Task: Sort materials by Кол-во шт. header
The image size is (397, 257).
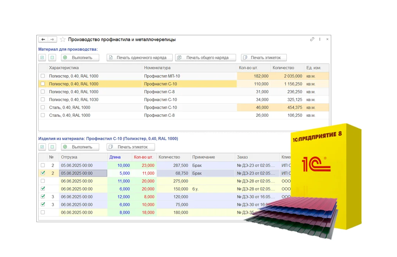Action: pos(254,68)
